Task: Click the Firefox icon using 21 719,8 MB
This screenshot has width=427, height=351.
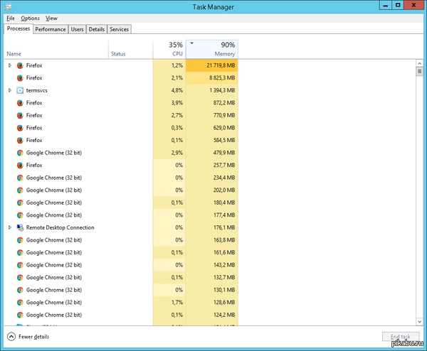Action: point(20,65)
